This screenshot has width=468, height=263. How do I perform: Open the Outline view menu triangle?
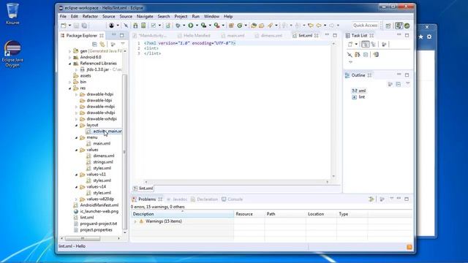click(x=408, y=84)
